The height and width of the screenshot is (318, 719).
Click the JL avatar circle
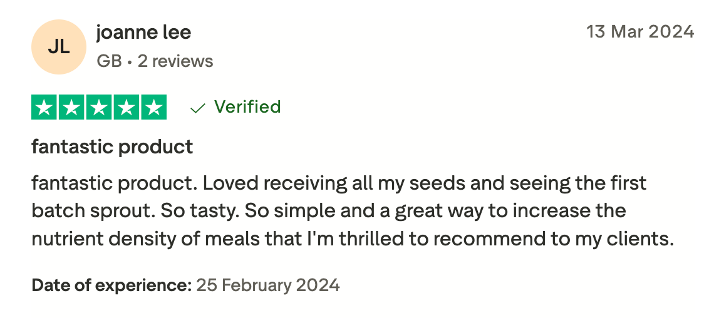coord(58,47)
